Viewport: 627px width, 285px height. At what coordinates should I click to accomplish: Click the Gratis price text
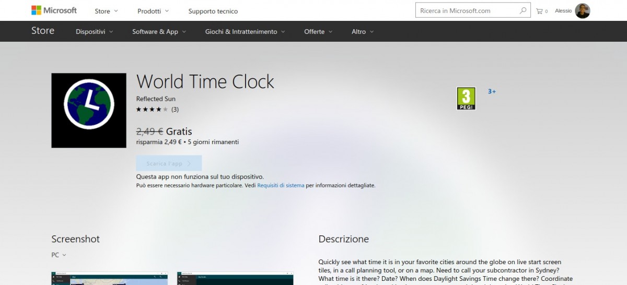click(x=179, y=132)
